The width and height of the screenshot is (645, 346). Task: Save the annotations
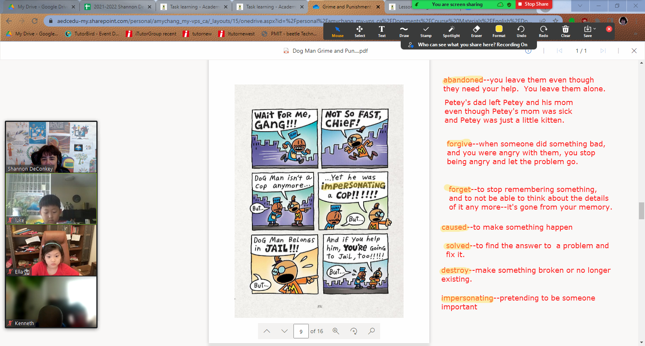(x=587, y=31)
